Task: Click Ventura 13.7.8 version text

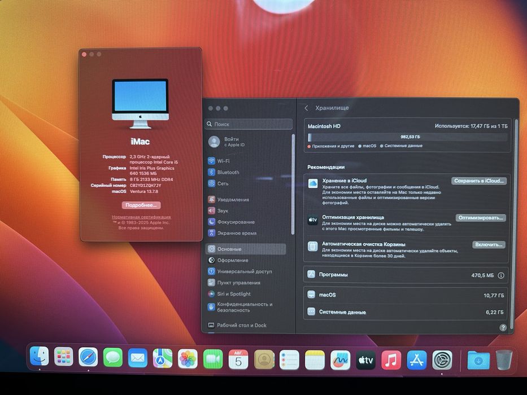Action: pos(144,191)
